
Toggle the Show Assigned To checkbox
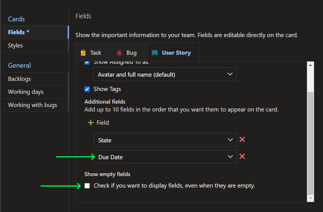click(x=87, y=63)
